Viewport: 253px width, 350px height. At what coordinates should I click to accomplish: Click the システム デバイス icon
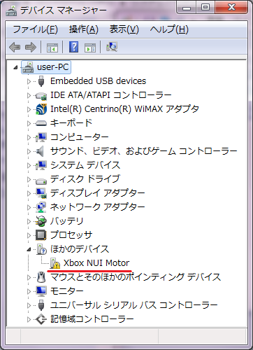[x=41, y=165]
